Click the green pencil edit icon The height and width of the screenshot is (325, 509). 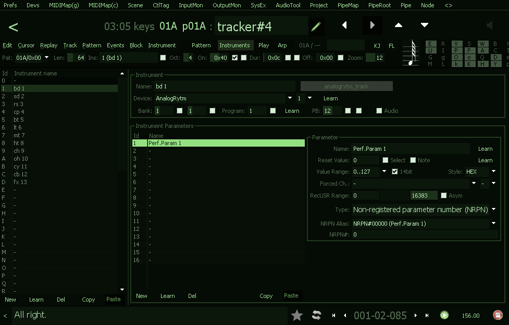(316, 26)
